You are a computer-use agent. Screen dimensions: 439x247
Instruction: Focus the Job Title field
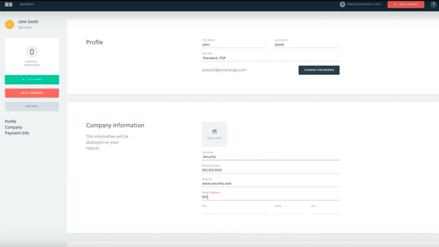click(x=271, y=58)
